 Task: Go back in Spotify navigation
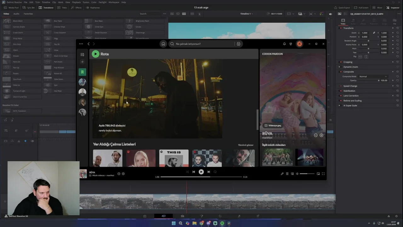(88, 44)
